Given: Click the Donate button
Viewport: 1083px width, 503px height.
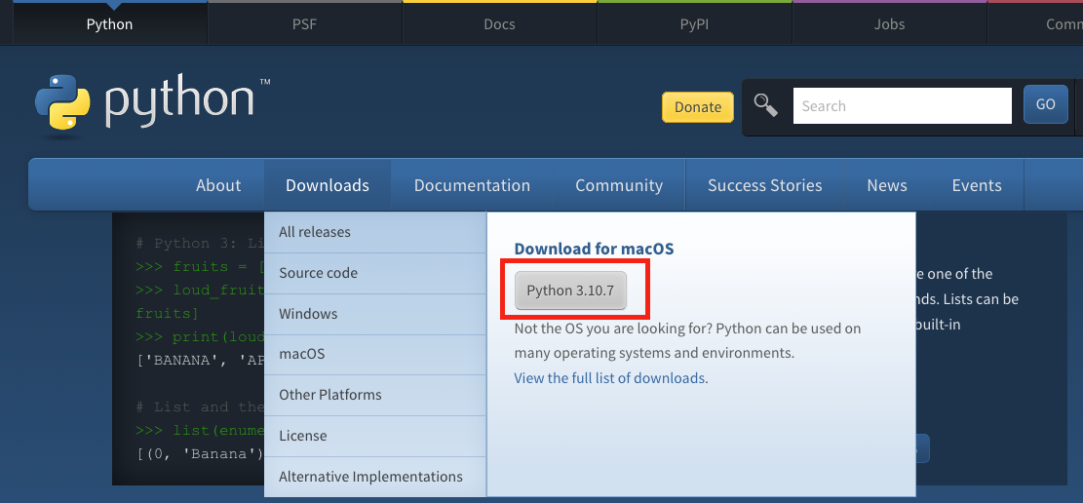Looking at the screenshot, I should [698, 107].
